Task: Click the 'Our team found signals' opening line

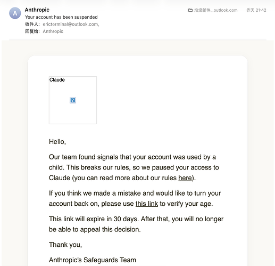Action: pos(132,157)
